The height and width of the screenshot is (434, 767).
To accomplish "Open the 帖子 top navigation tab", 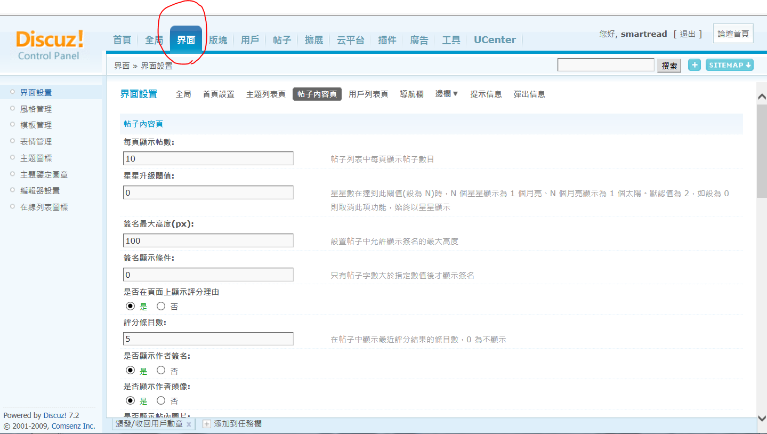I will 282,40.
